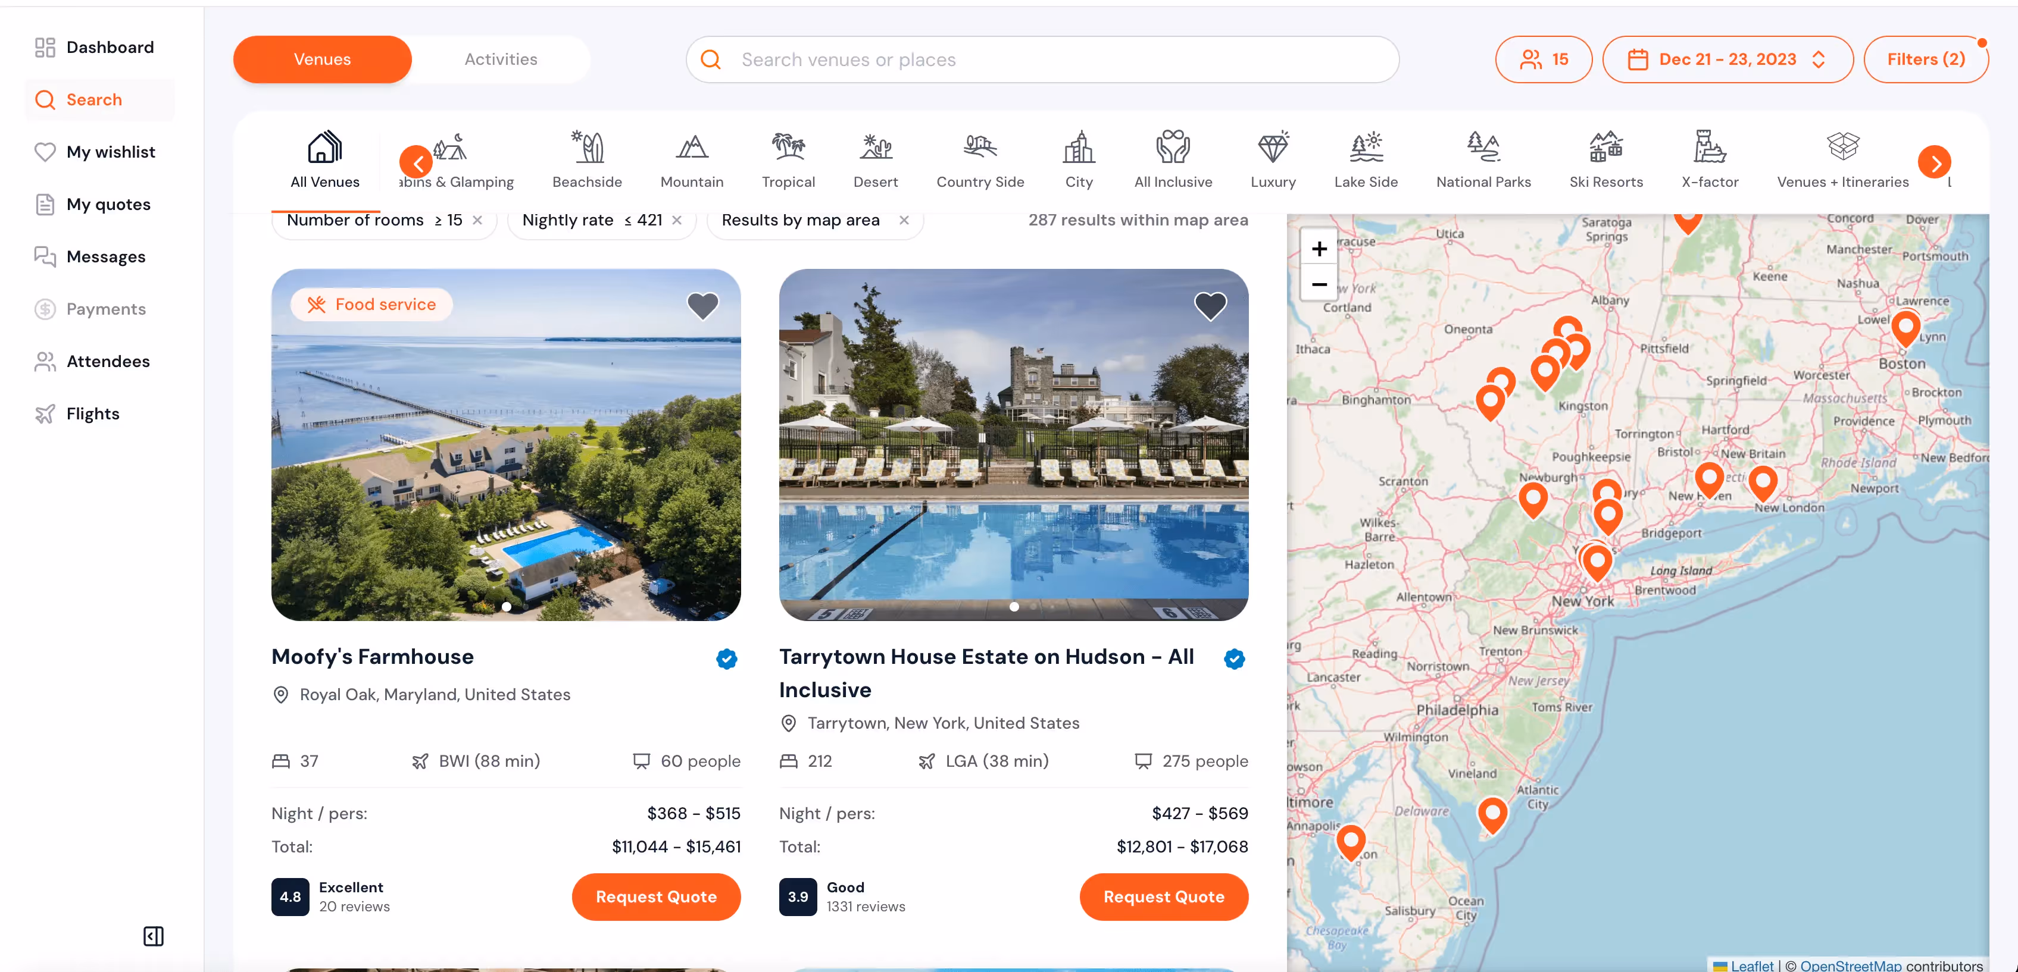2018x972 pixels.
Task: Open the Filters (2) panel
Action: click(x=1925, y=59)
